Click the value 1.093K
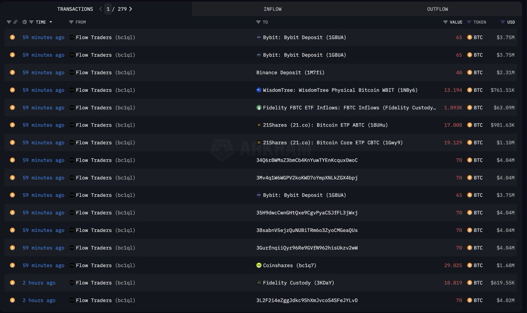The image size is (527, 313). click(x=453, y=107)
